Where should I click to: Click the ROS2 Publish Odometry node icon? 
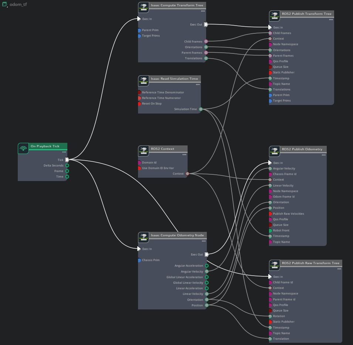pos(275,151)
